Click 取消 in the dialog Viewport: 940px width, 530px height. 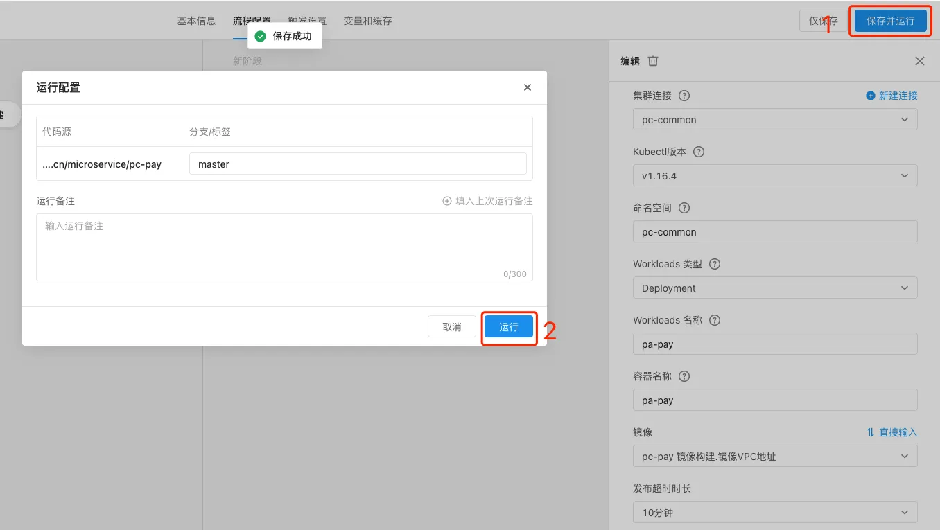click(x=452, y=327)
